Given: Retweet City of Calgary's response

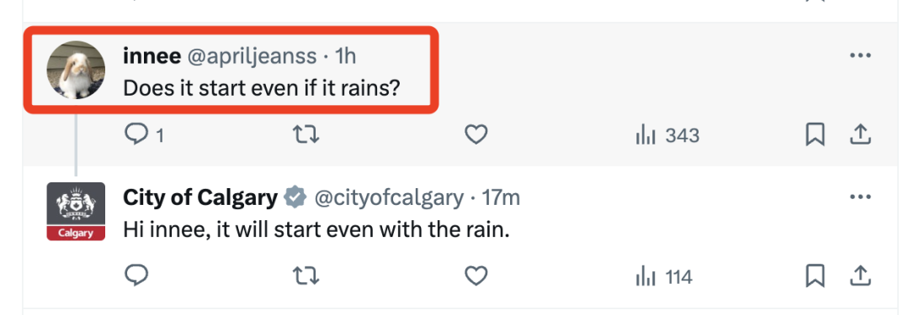Looking at the screenshot, I should click(305, 277).
